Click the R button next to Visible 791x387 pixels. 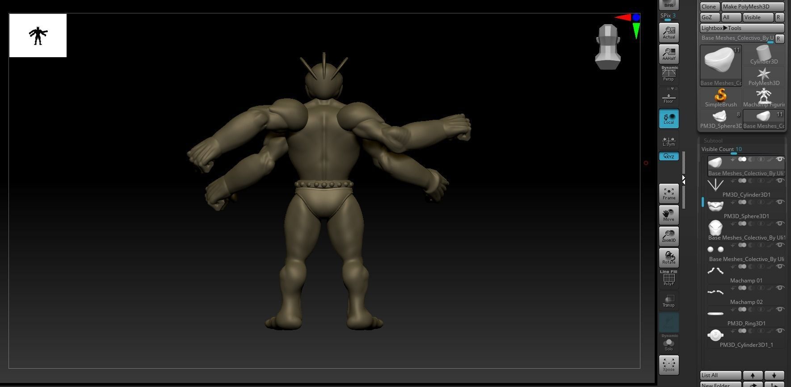point(779,17)
